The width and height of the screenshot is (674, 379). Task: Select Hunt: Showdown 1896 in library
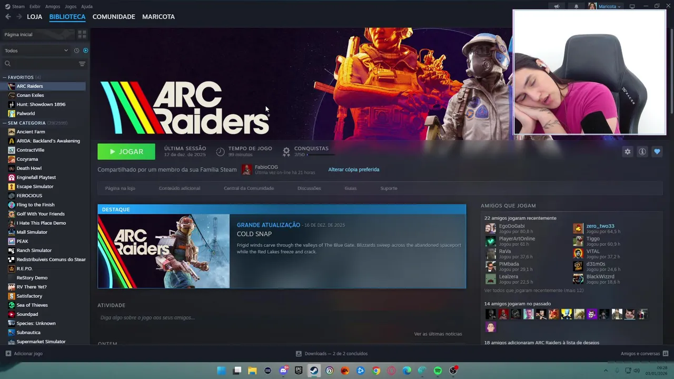point(41,104)
